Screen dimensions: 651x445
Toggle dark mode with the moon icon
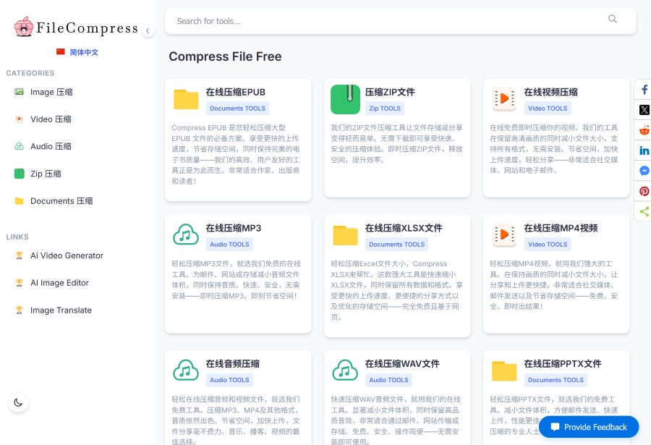[18, 402]
